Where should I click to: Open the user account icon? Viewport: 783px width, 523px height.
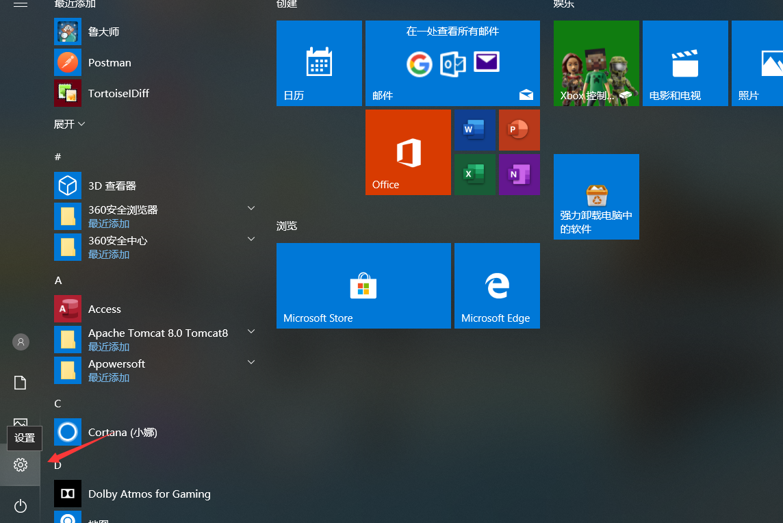pyautogui.click(x=21, y=342)
